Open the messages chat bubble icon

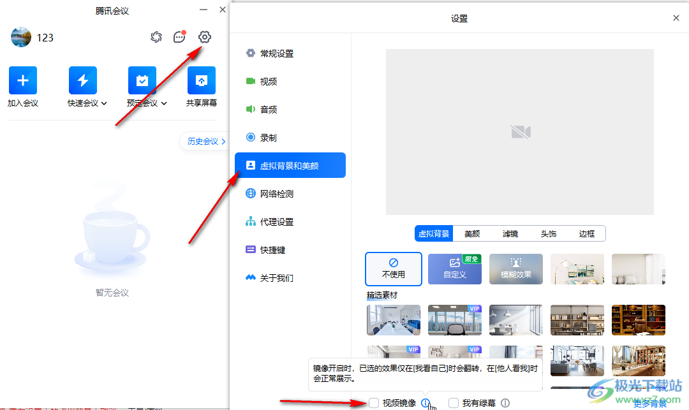tap(179, 37)
